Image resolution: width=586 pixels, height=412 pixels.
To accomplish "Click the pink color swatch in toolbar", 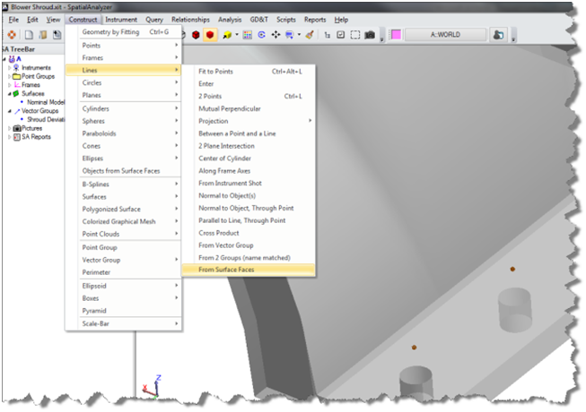I will pos(395,35).
